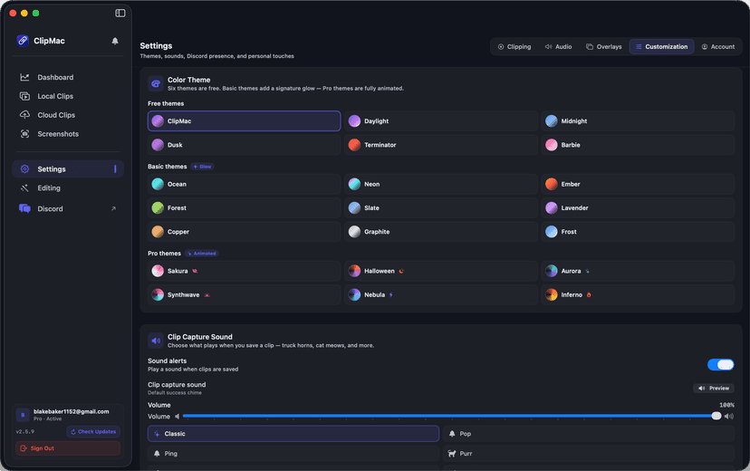Click the v2.5.9 version label
Image resolution: width=750 pixels, height=471 pixels.
click(25, 432)
